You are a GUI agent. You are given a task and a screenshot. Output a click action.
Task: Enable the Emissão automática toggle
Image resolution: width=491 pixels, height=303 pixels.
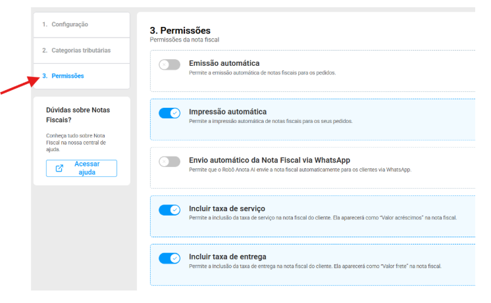[x=169, y=64]
